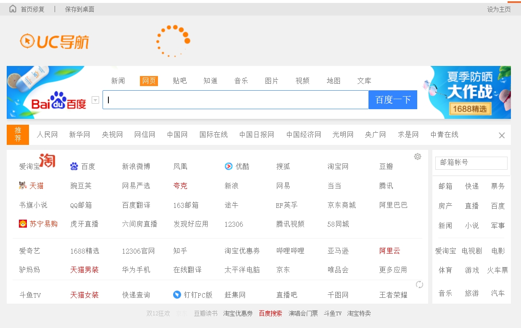Click the Tmall cat icon
The image size is (521, 328).
click(x=23, y=186)
